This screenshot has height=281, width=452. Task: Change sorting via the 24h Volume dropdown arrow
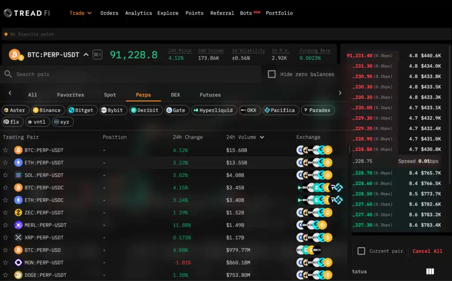[262, 137]
